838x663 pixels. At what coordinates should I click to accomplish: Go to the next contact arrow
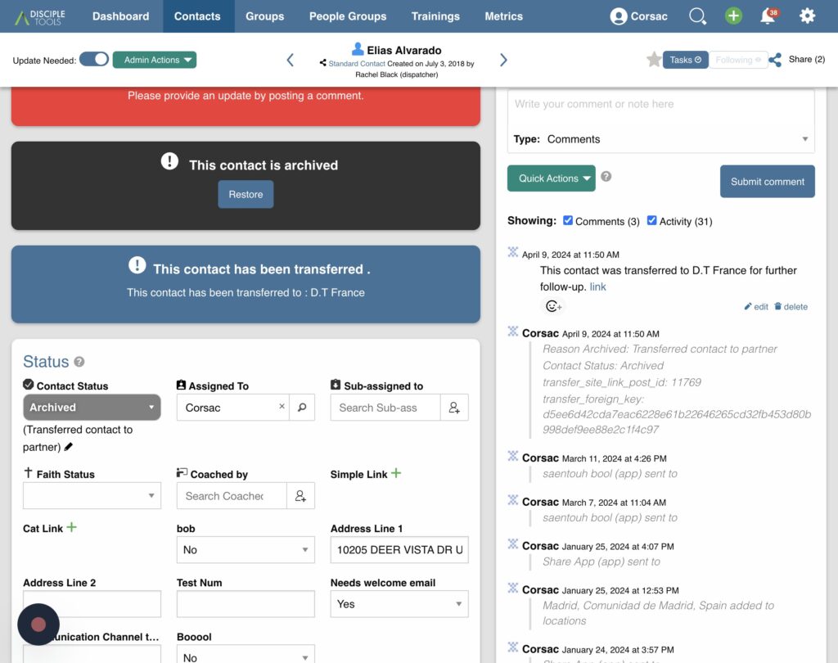503,60
